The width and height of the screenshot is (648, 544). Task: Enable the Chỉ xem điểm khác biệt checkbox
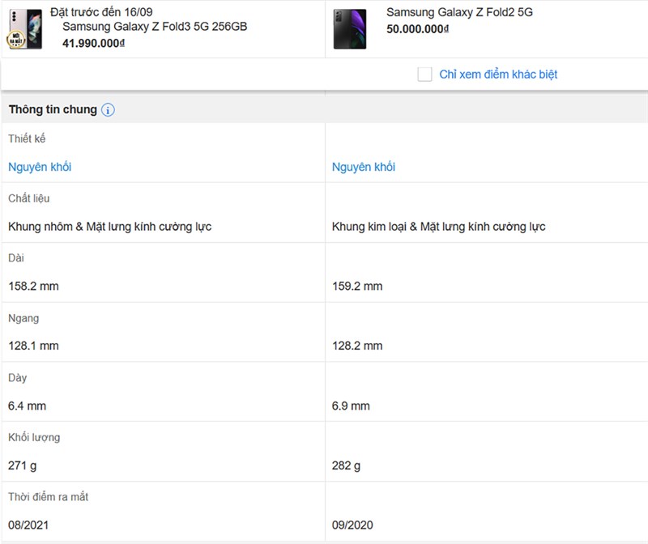click(424, 74)
